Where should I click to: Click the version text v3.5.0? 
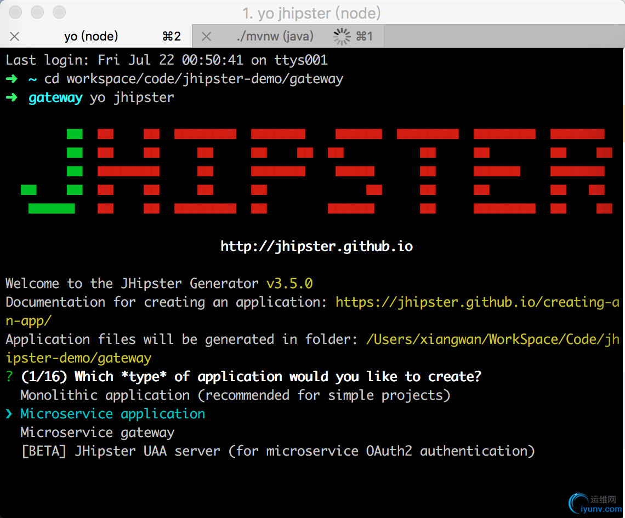tap(289, 284)
